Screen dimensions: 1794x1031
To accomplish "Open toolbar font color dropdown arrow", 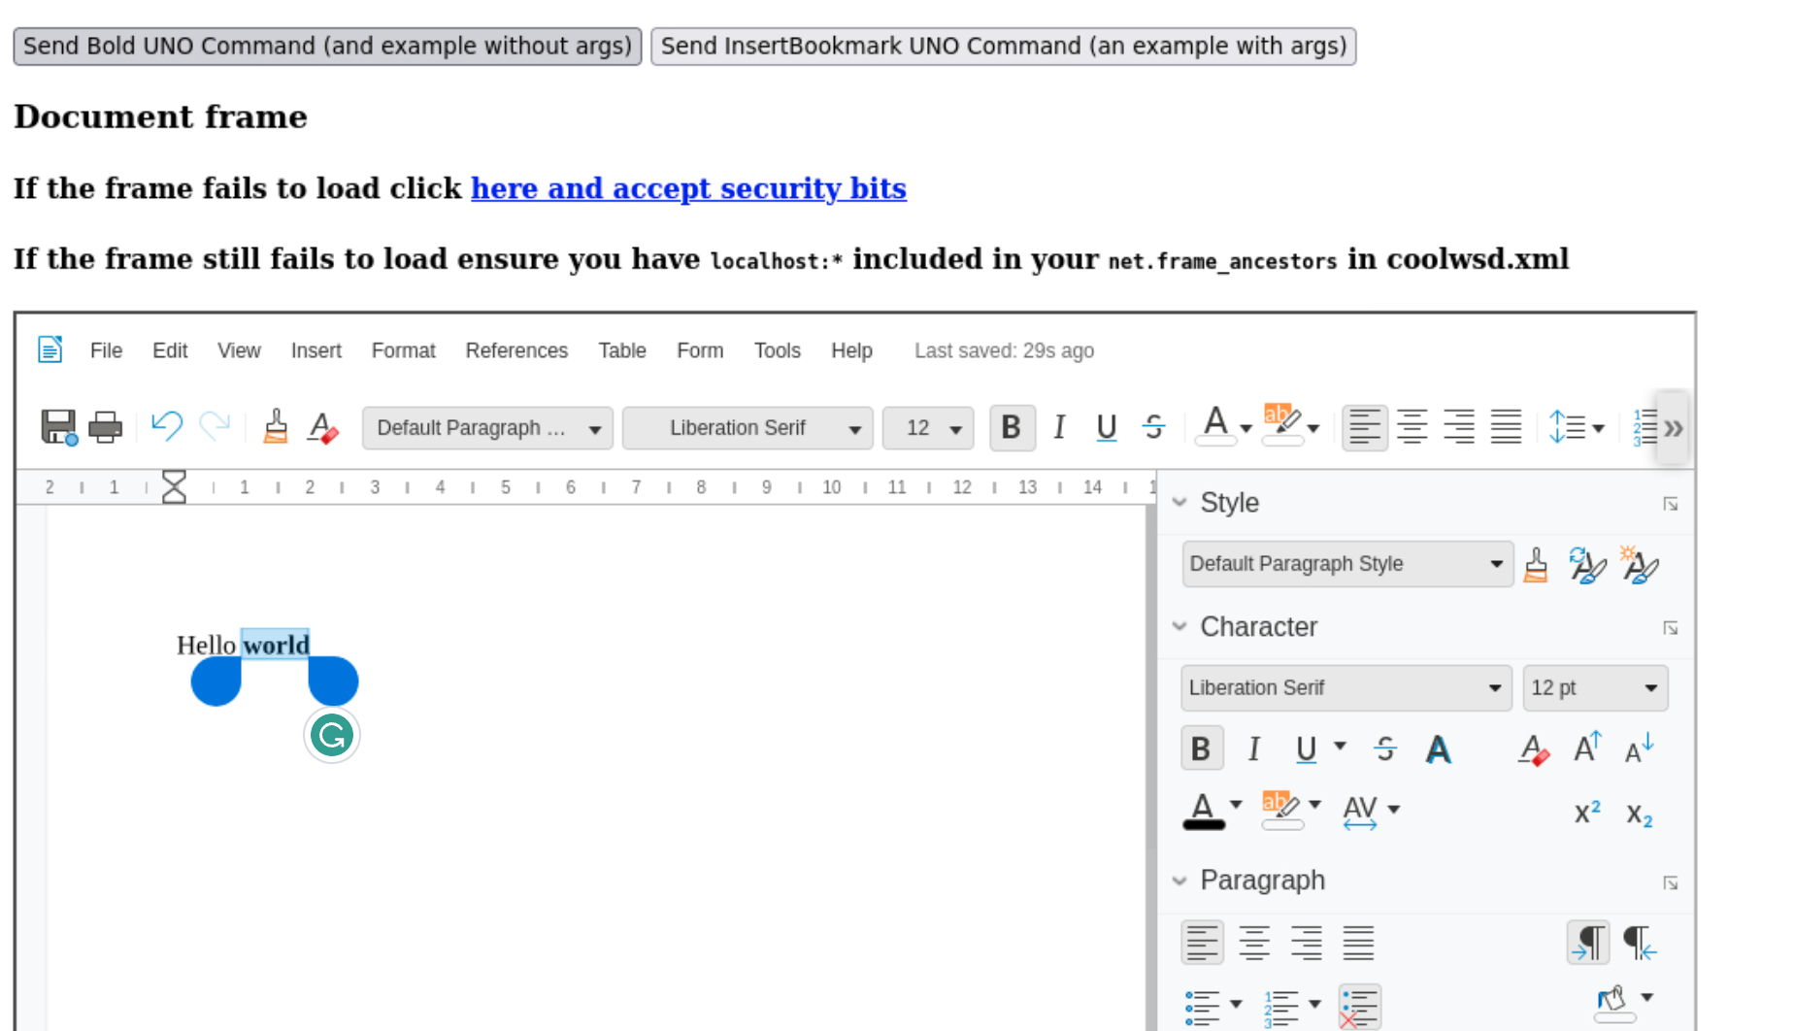I will coord(1246,428).
